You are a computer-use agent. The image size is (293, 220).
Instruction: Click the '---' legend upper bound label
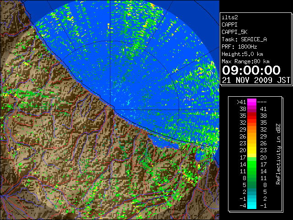point(262,102)
